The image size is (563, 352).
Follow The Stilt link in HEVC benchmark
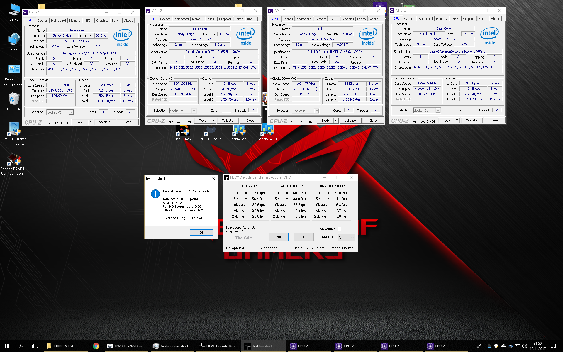coord(243,238)
